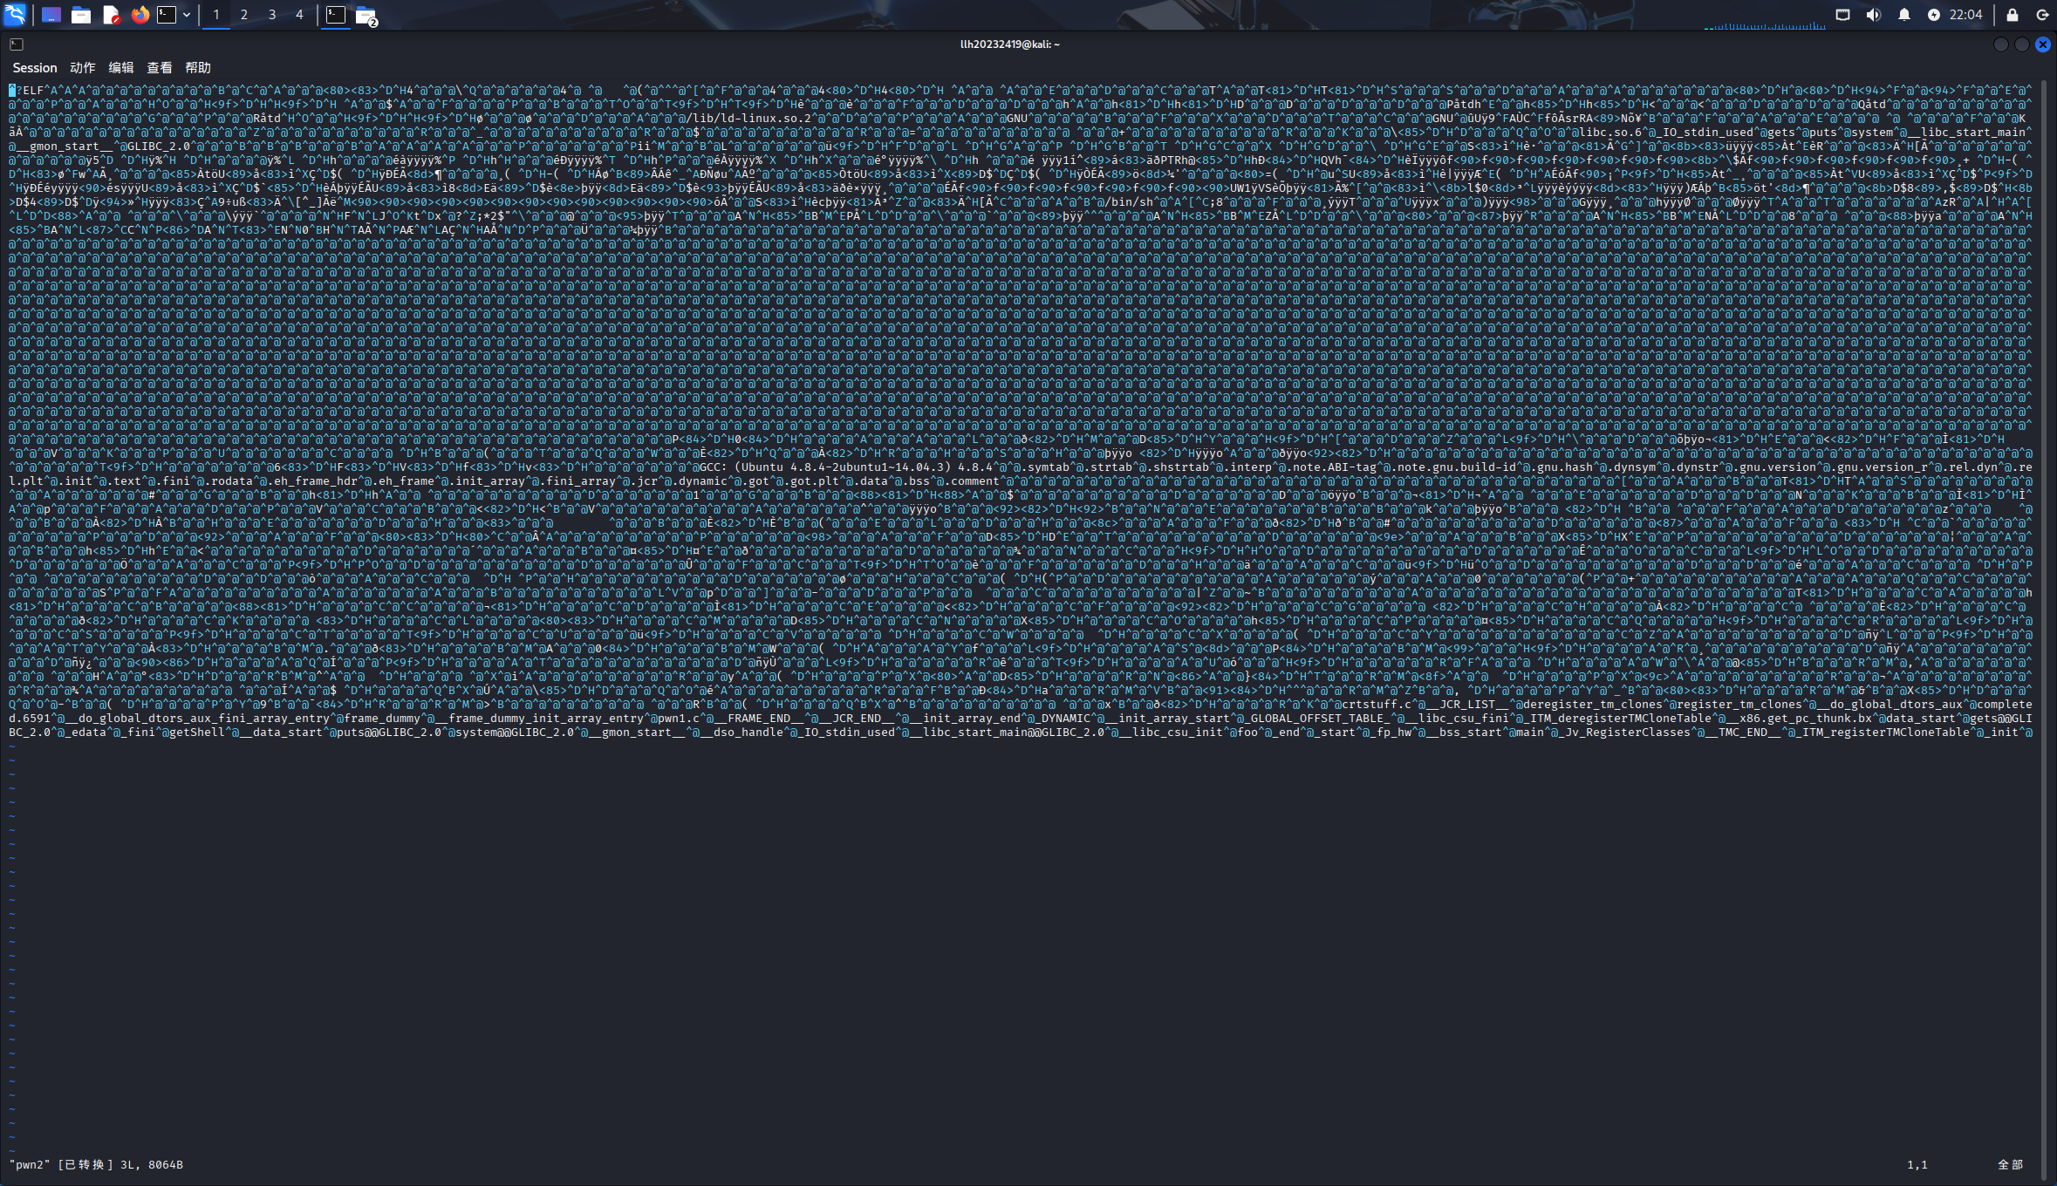Viewport: 2057px width, 1186px height.
Task: Open the Kali application launcher
Action: click(16, 15)
